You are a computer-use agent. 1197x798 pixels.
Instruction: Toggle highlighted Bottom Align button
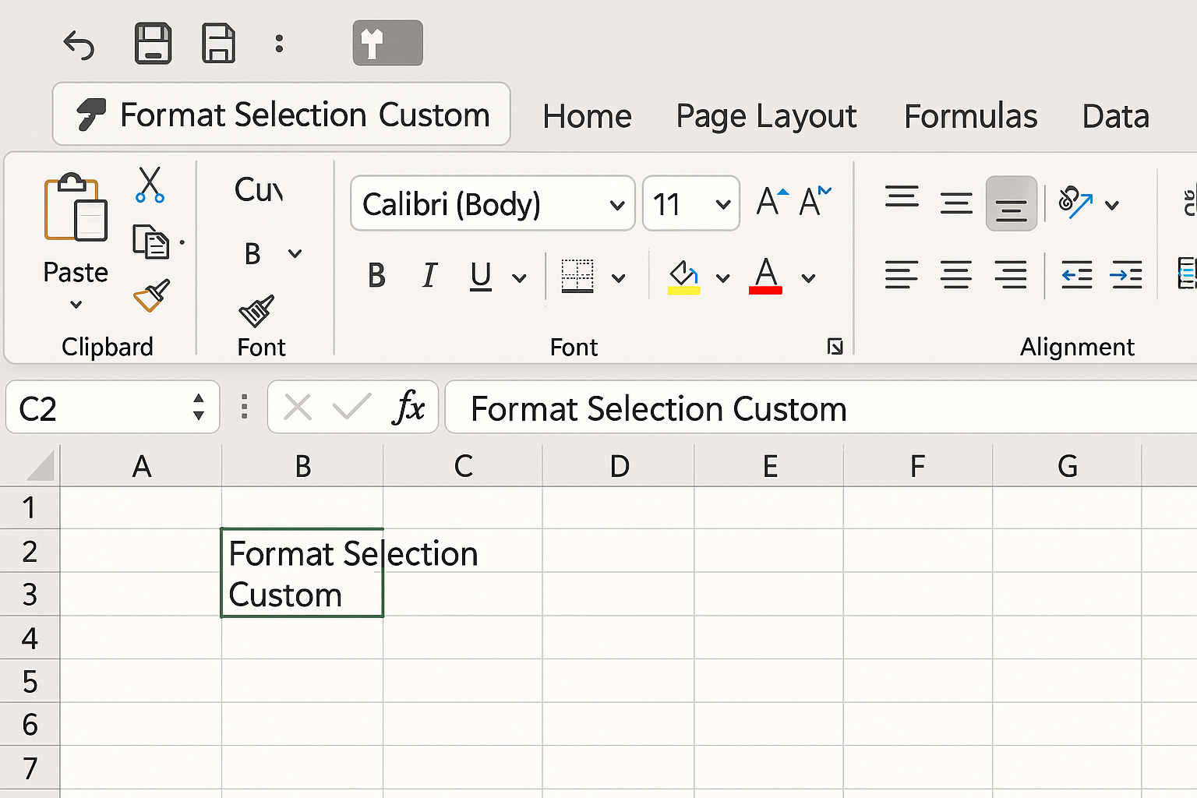click(x=1011, y=204)
